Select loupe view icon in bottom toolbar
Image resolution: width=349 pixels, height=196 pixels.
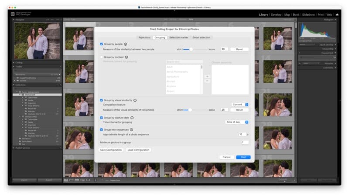tap(72, 180)
